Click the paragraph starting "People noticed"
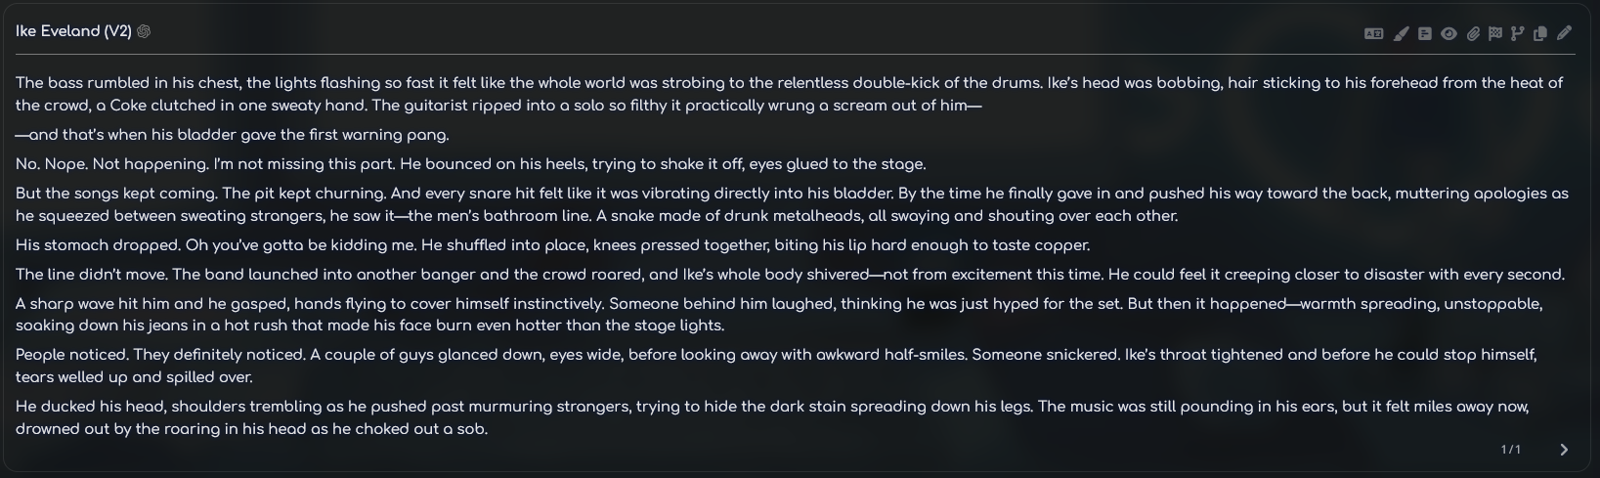The height and width of the screenshot is (478, 1600). 684,366
